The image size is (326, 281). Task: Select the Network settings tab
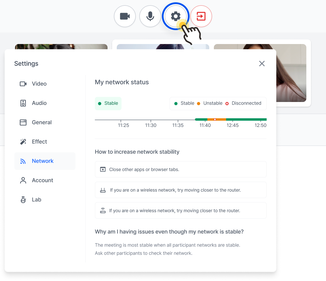[x=45, y=161]
